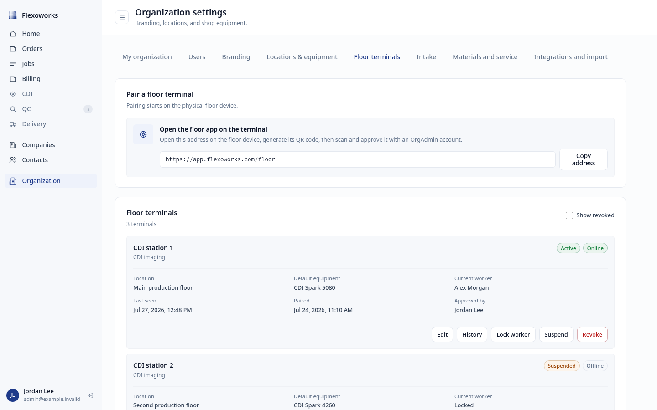Click the Companies building icon
The height and width of the screenshot is (410, 657).
point(13,145)
